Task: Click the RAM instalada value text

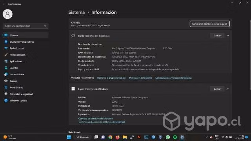Action: tap(124, 52)
